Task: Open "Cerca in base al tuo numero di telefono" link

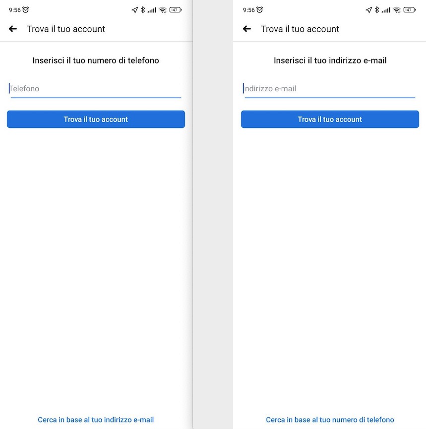Action: pos(330,420)
